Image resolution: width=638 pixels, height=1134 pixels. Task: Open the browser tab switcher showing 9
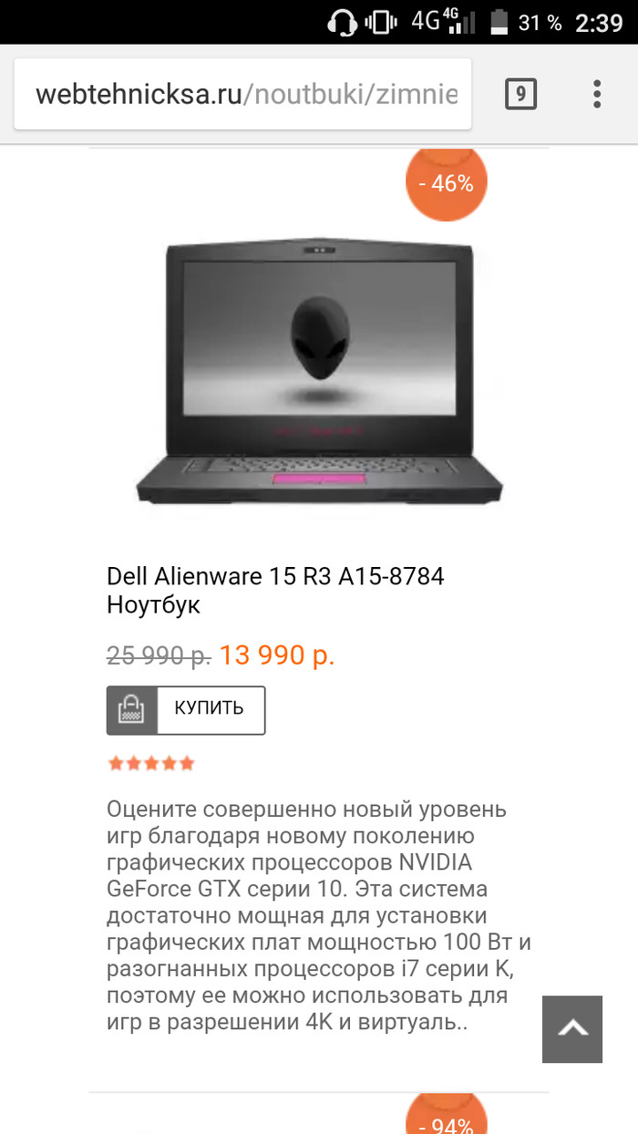tap(520, 94)
